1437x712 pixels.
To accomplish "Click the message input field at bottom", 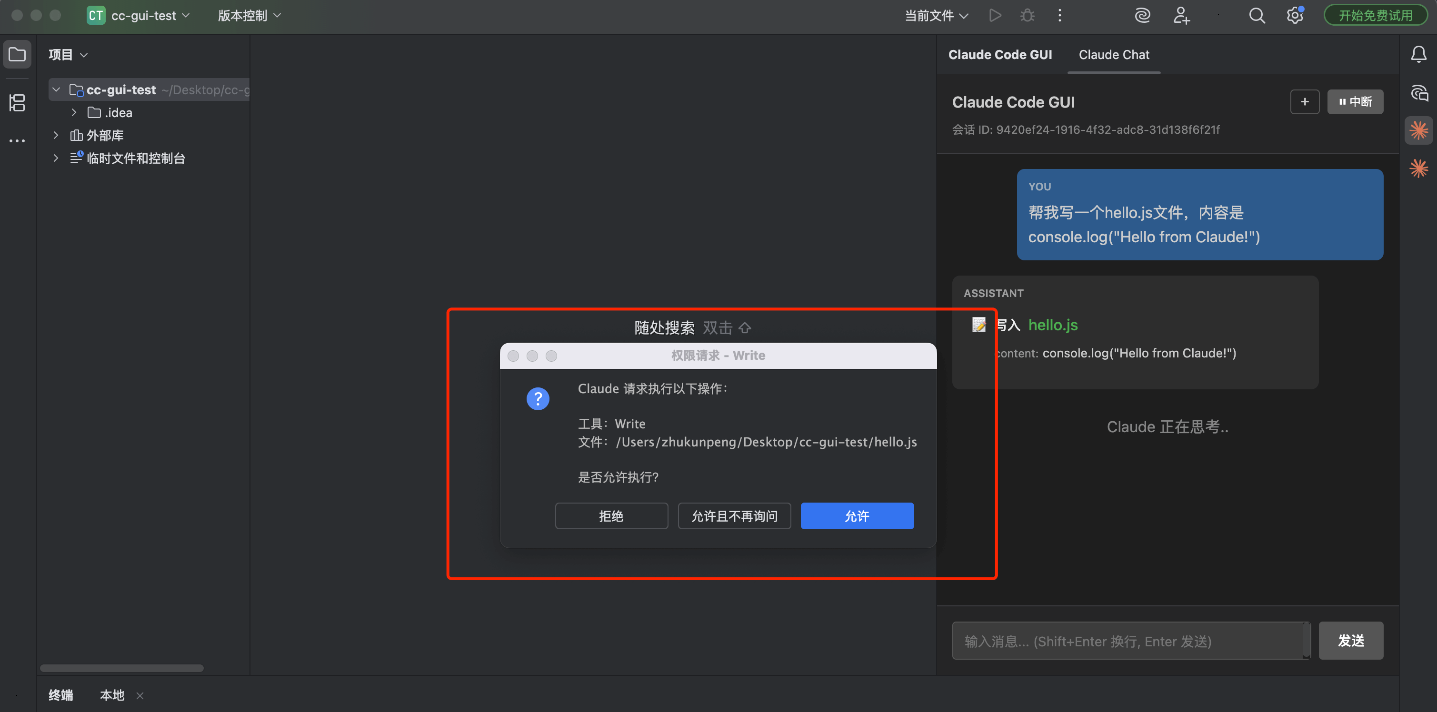I will (1130, 641).
